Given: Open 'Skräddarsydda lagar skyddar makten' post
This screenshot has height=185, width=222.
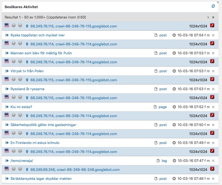Looking at the screenshot, I should (41, 179).
